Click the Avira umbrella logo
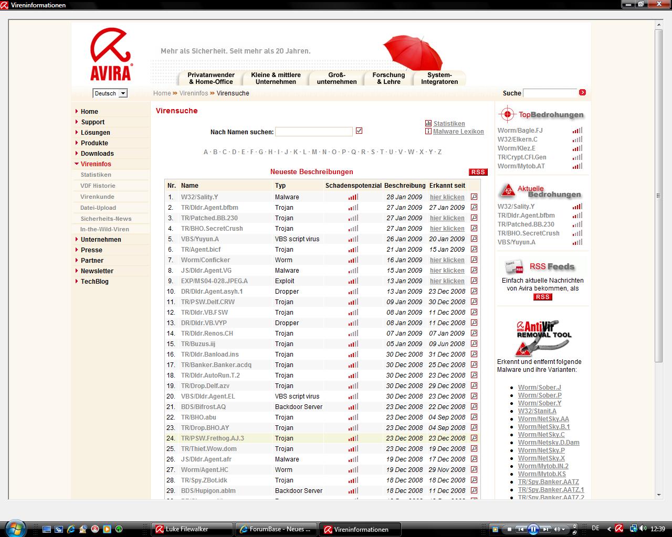This screenshot has height=537, width=672. coord(110,55)
